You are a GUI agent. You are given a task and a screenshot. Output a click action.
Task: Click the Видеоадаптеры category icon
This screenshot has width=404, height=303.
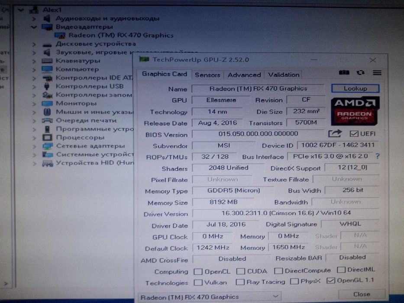(x=47, y=27)
